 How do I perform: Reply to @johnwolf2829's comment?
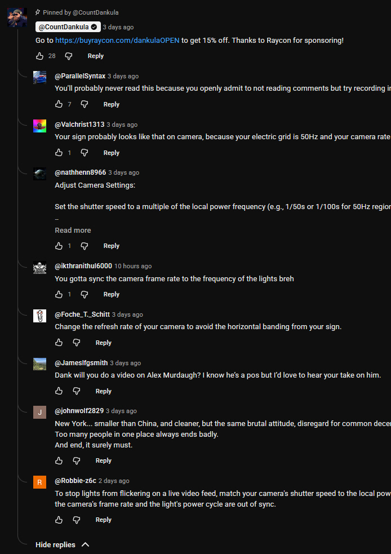(x=104, y=460)
